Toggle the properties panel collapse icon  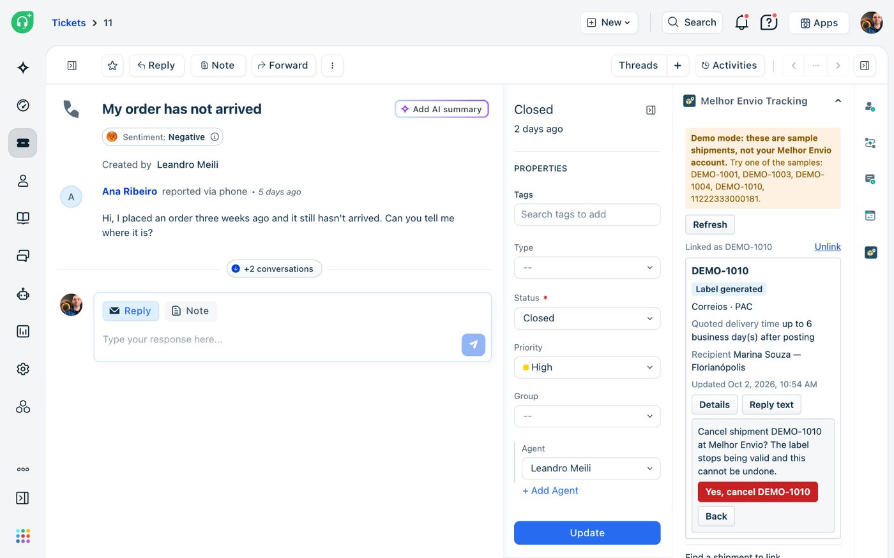[x=651, y=110]
